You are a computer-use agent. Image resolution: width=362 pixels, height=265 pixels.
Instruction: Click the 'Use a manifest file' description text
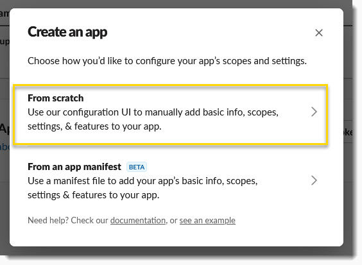142,188
